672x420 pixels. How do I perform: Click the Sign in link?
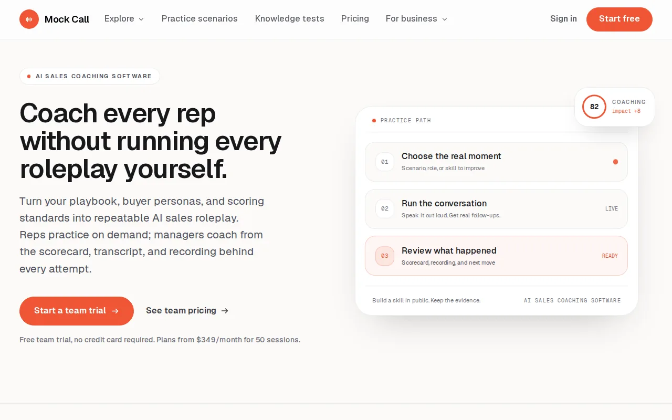point(563,19)
